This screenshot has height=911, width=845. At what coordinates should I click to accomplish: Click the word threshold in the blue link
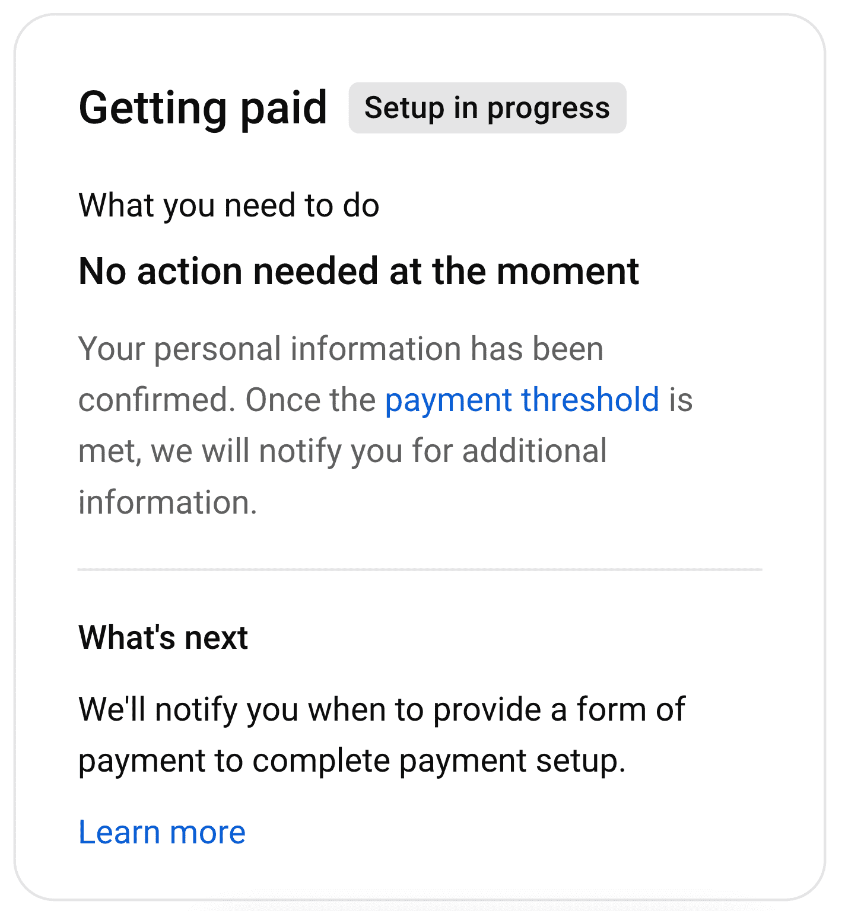point(590,400)
